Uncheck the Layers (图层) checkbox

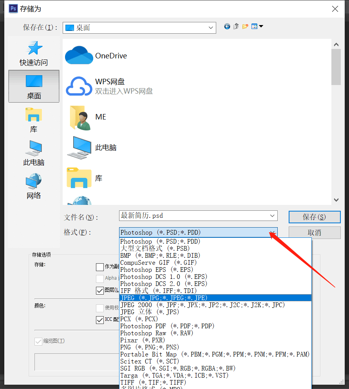pos(100,291)
